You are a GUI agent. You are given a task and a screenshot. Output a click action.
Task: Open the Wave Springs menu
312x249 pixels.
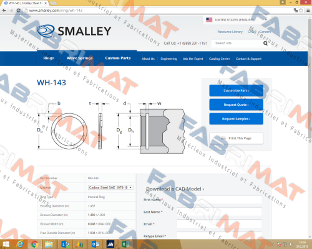tap(80, 58)
